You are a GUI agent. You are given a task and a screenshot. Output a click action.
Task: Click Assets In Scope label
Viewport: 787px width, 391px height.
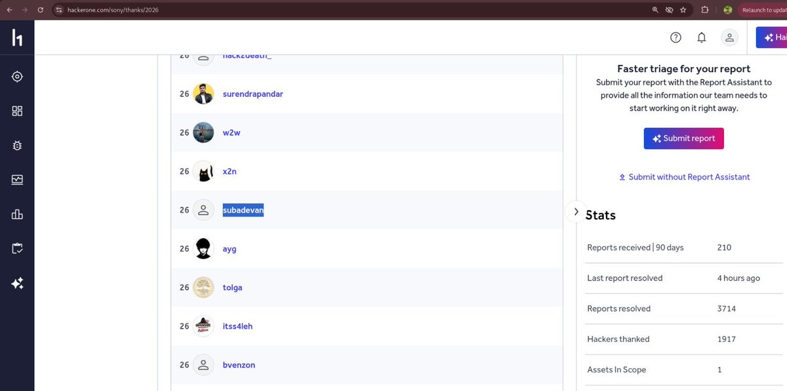[616, 369]
